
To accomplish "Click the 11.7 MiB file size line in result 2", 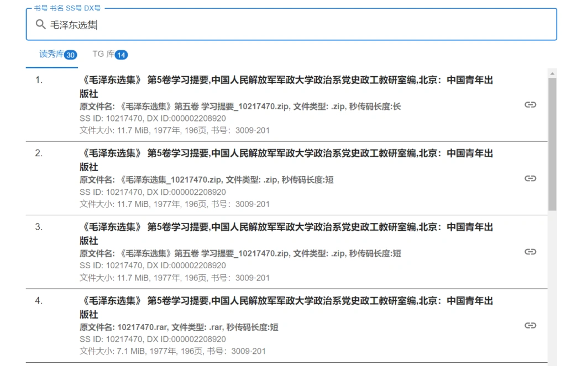I will pyautogui.click(x=174, y=204).
